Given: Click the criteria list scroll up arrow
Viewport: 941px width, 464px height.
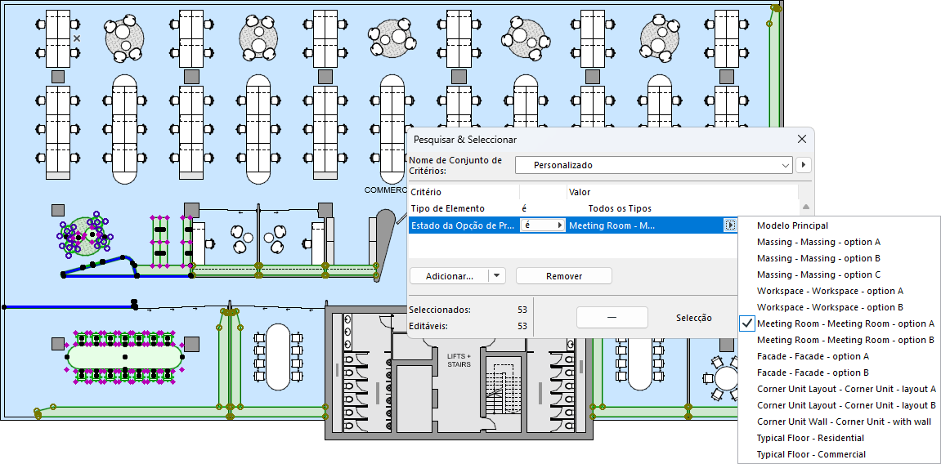Looking at the screenshot, I should [x=804, y=206].
